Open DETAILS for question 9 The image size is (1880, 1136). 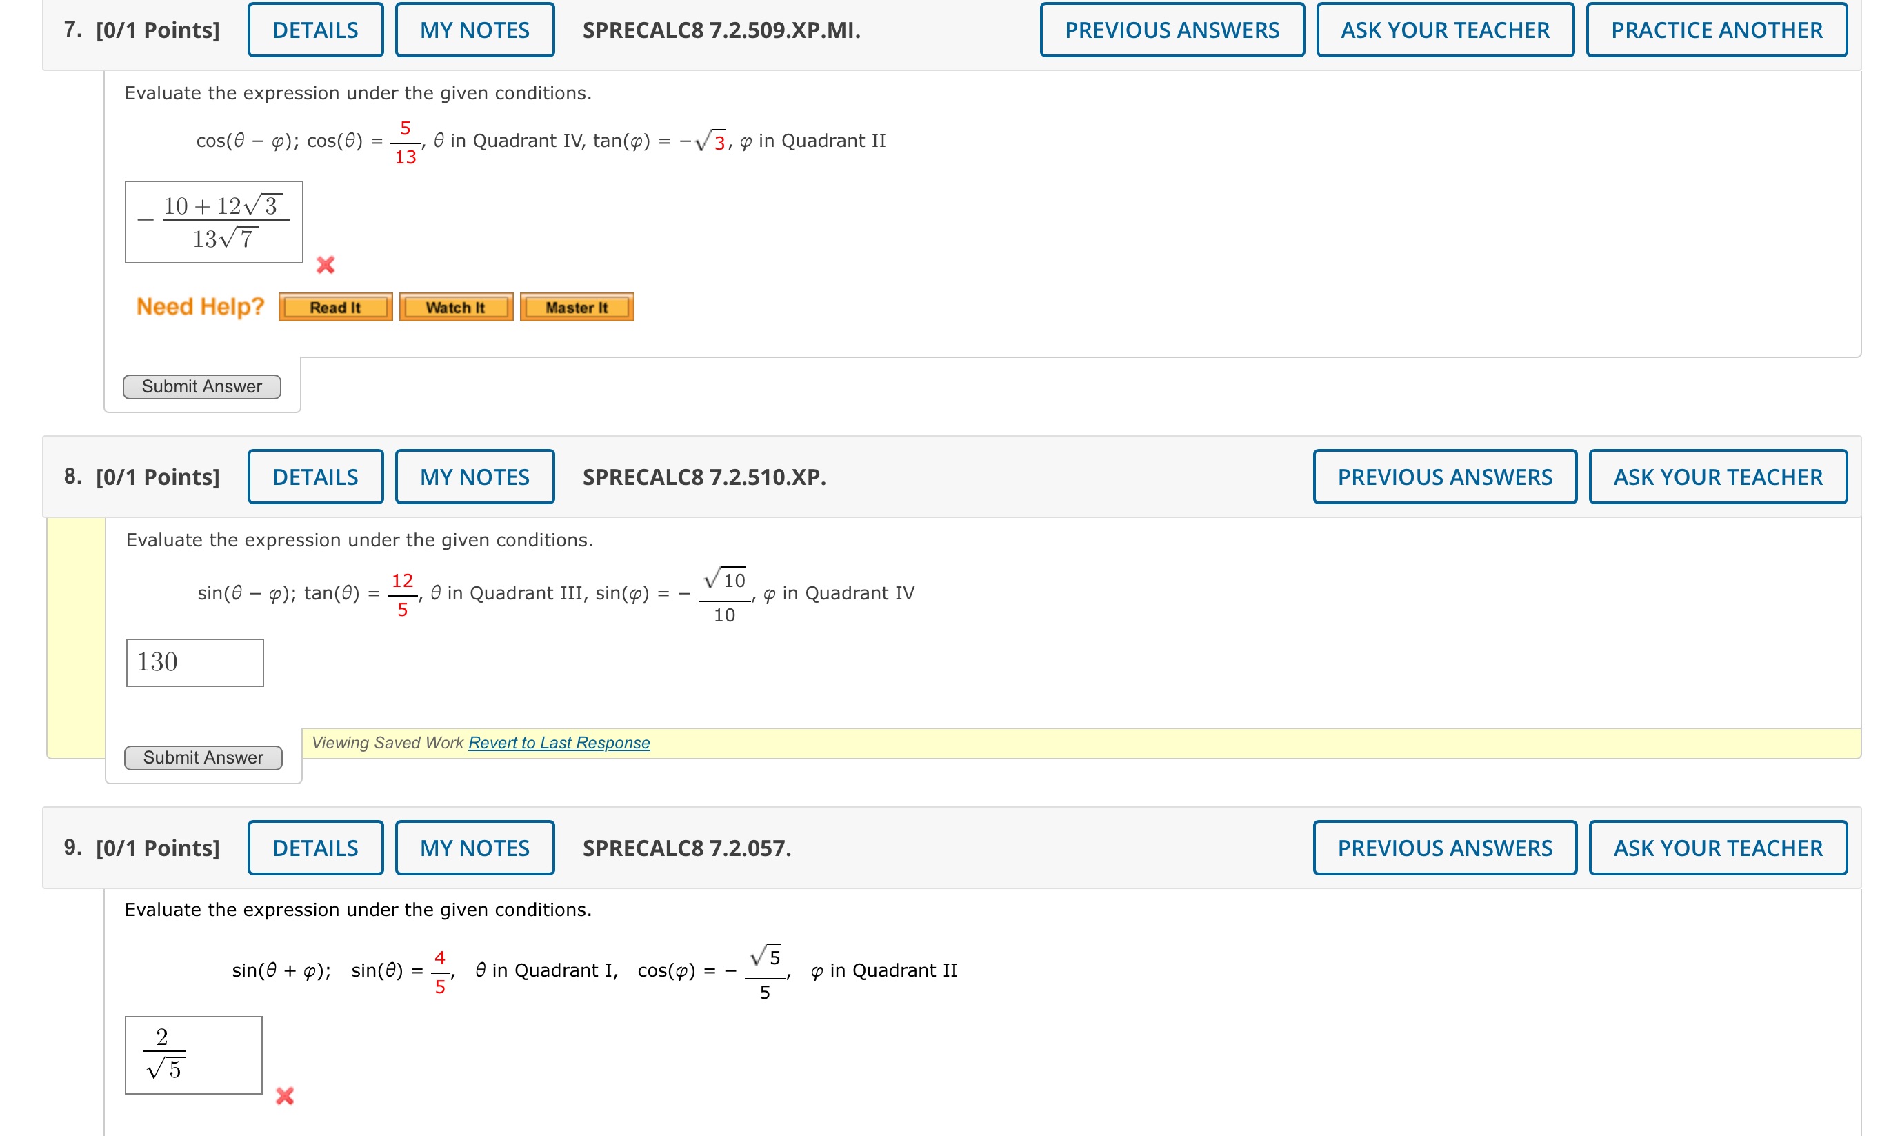[315, 848]
